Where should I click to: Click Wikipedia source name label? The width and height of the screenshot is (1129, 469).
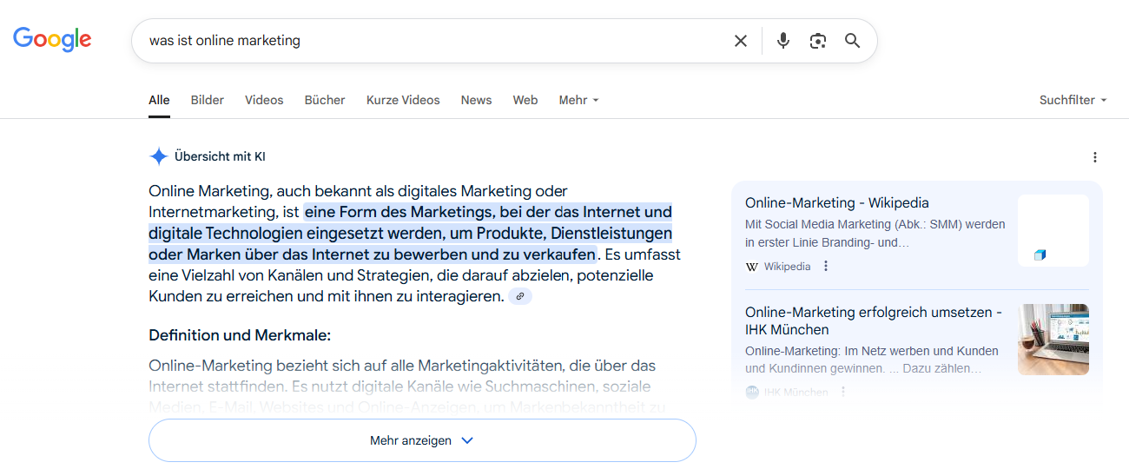[788, 267]
